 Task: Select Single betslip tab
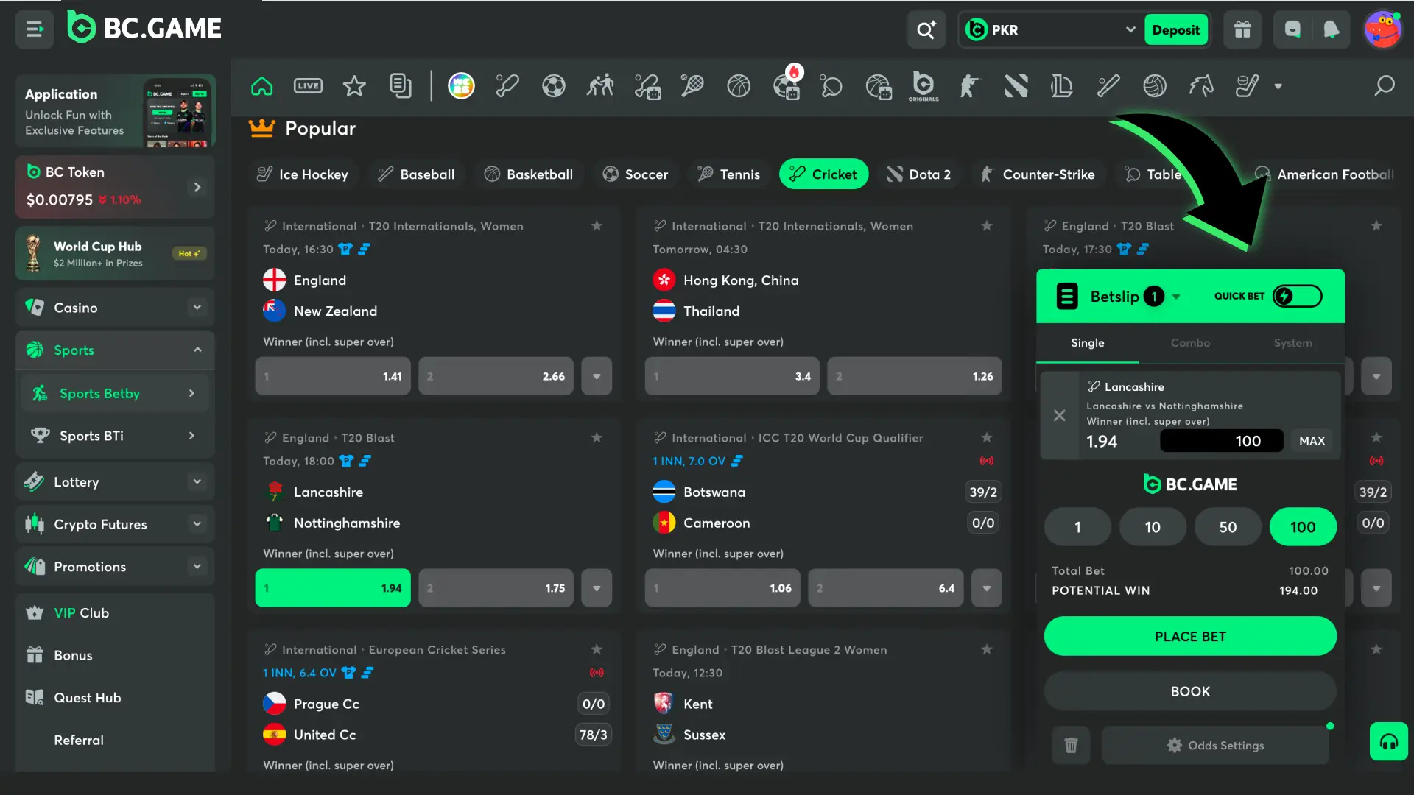[1087, 343]
